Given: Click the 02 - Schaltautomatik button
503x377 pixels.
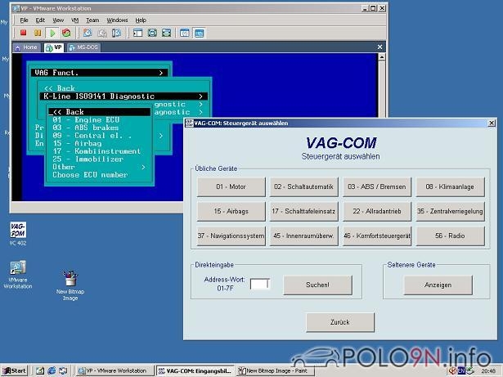Looking at the screenshot, I should tap(303, 186).
